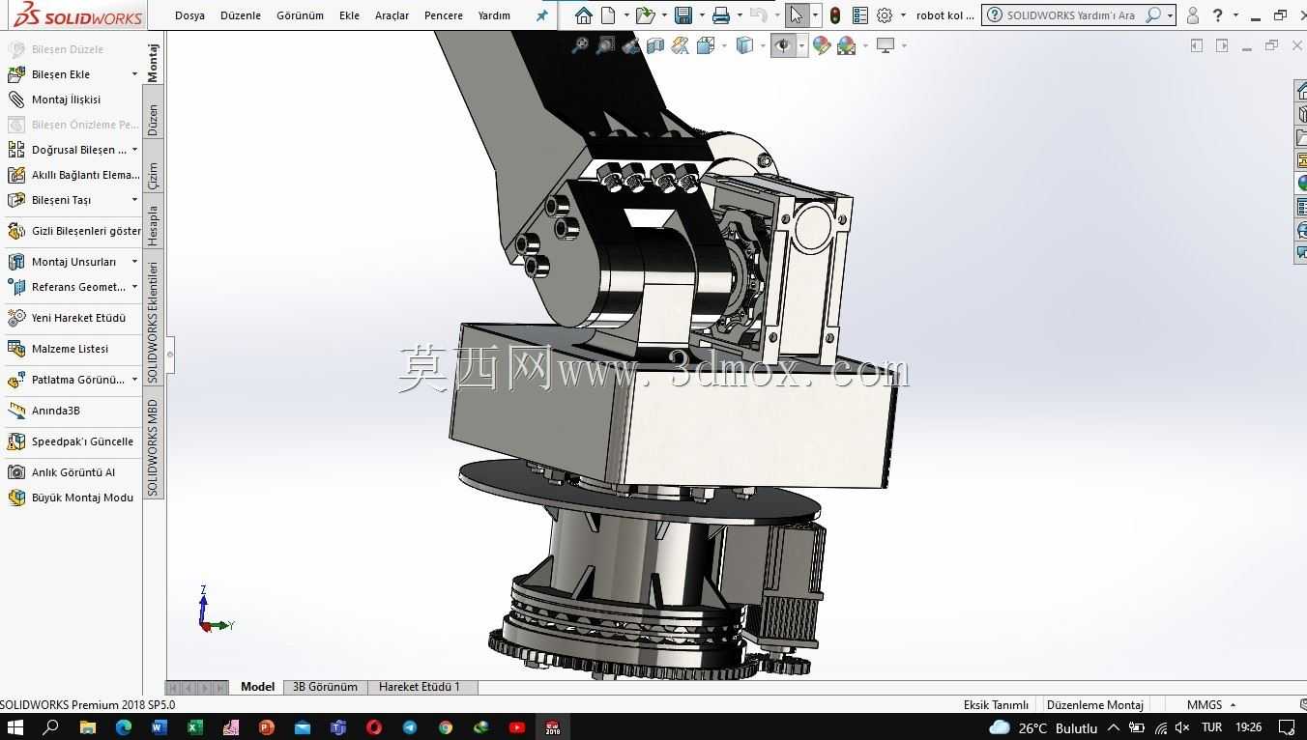Open the Araçlar menu
The image size is (1307, 740).
point(392,15)
